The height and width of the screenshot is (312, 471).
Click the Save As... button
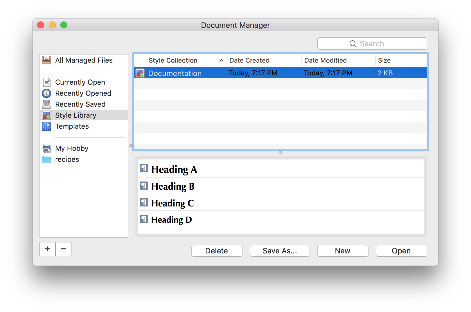pos(280,251)
